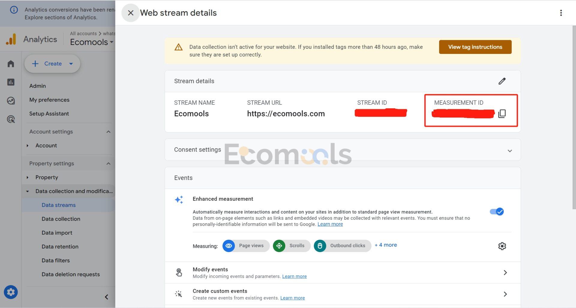The height and width of the screenshot is (308, 576).
Task: Click the Scrolls measurement icon
Action: click(x=279, y=246)
